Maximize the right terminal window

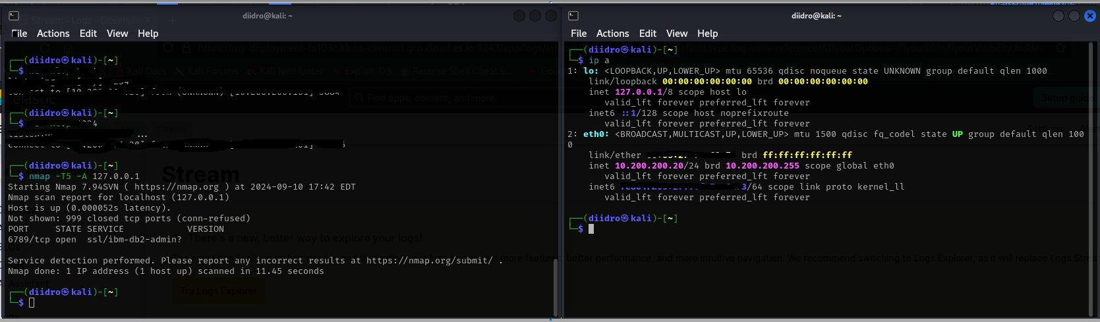tap(1074, 16)
